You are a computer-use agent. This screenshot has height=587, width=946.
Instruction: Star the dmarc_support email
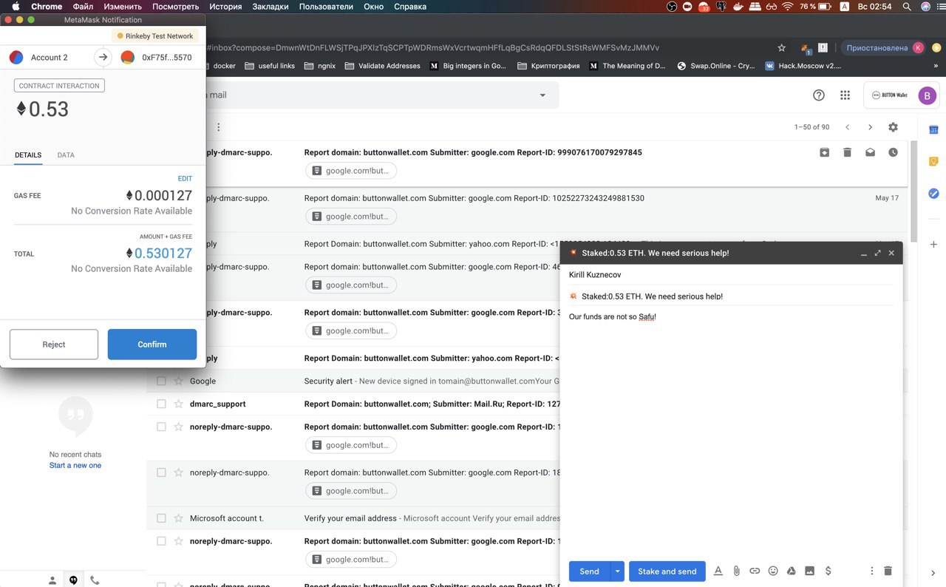coord(178,404)
